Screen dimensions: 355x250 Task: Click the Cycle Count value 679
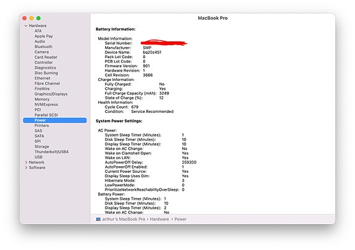135,107
